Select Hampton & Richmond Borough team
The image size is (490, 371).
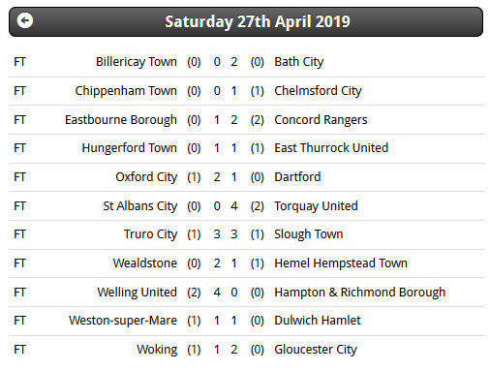point(360,293)
